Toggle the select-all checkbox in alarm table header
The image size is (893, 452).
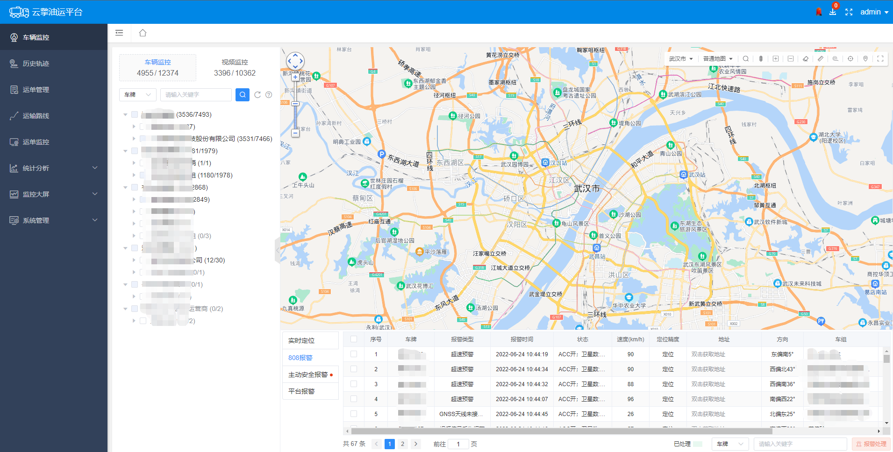[354, 339]
